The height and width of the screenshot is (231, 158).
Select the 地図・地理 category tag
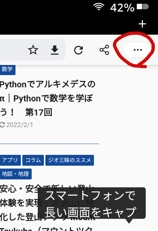[15, 174]
